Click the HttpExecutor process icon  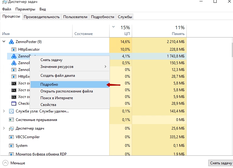pos(14,49)
